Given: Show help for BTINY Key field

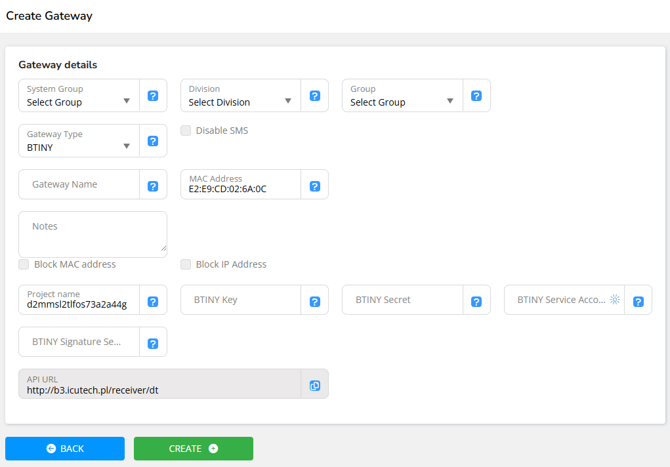Looking at the screenshot, I should (x=315, y=302).
